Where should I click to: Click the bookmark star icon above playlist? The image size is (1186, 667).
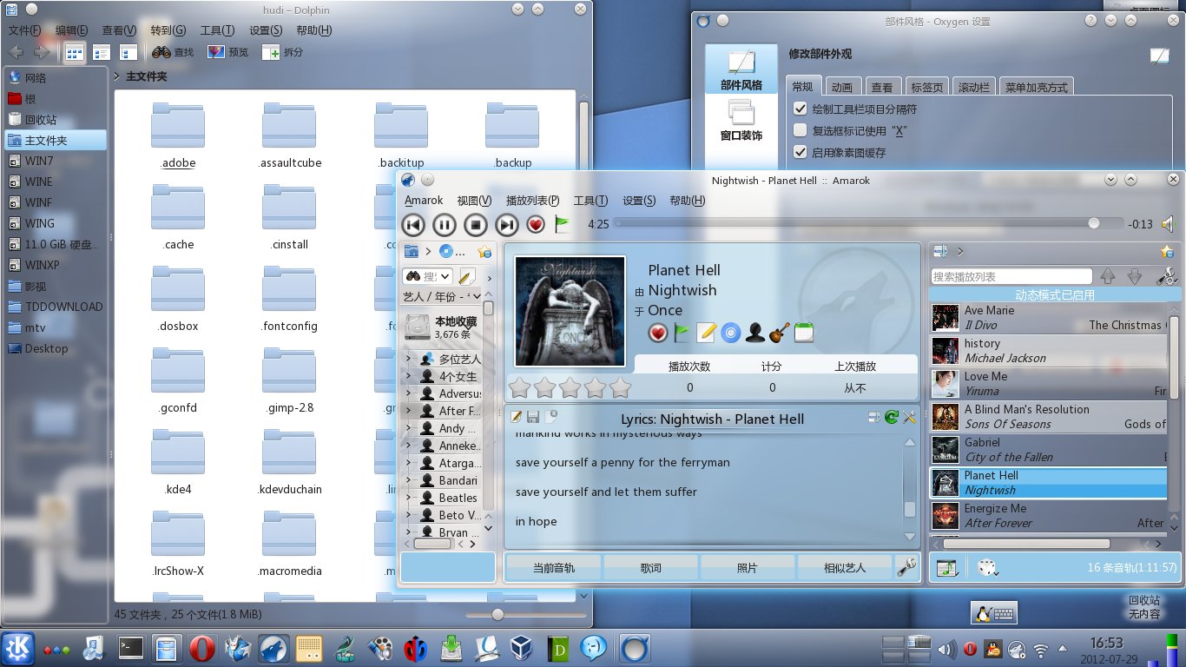[1168, 252]
